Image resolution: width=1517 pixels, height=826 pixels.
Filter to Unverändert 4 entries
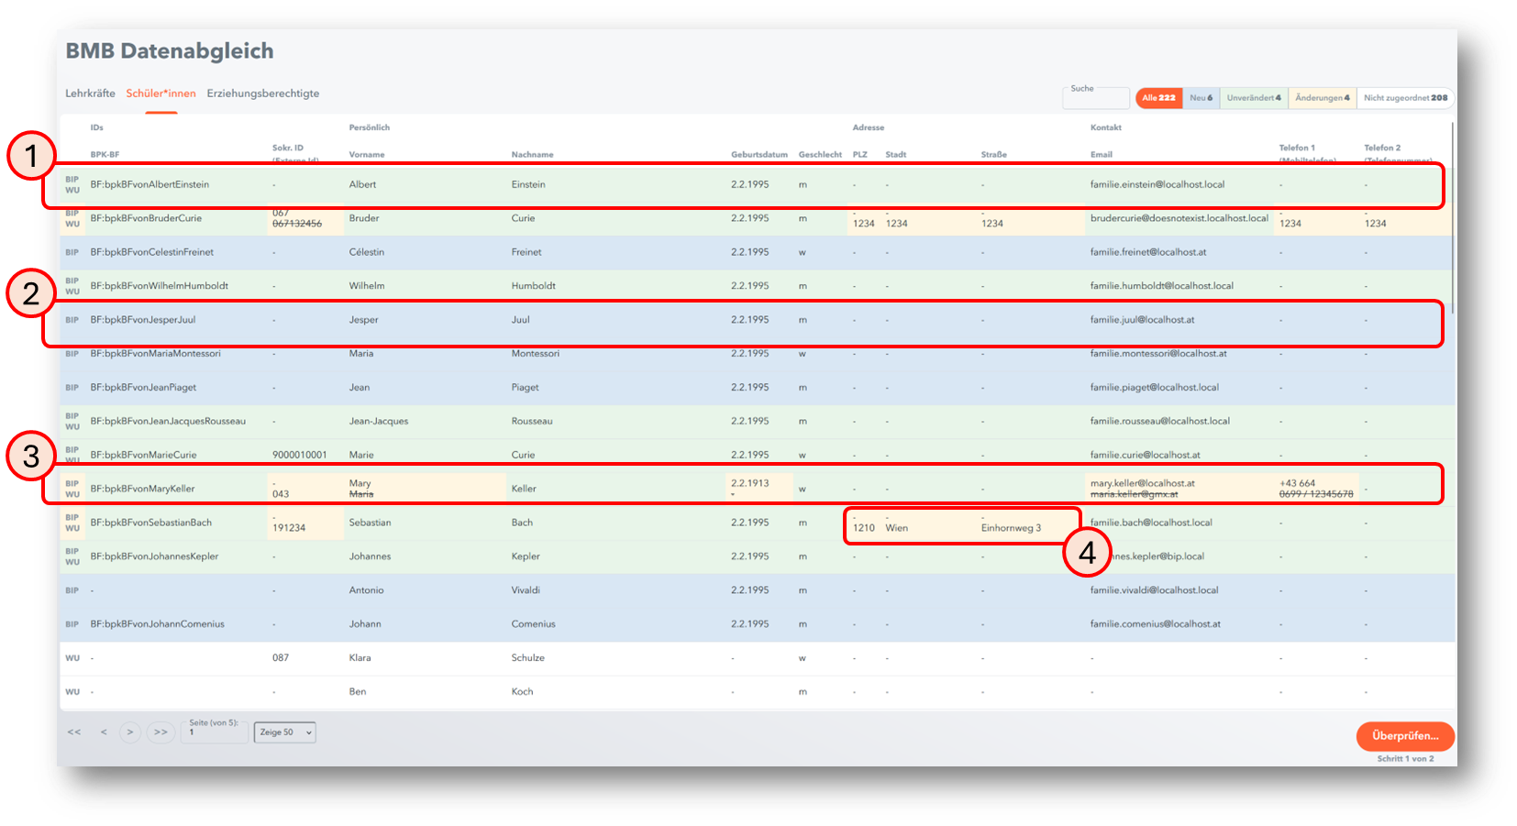pos(1254,98)
